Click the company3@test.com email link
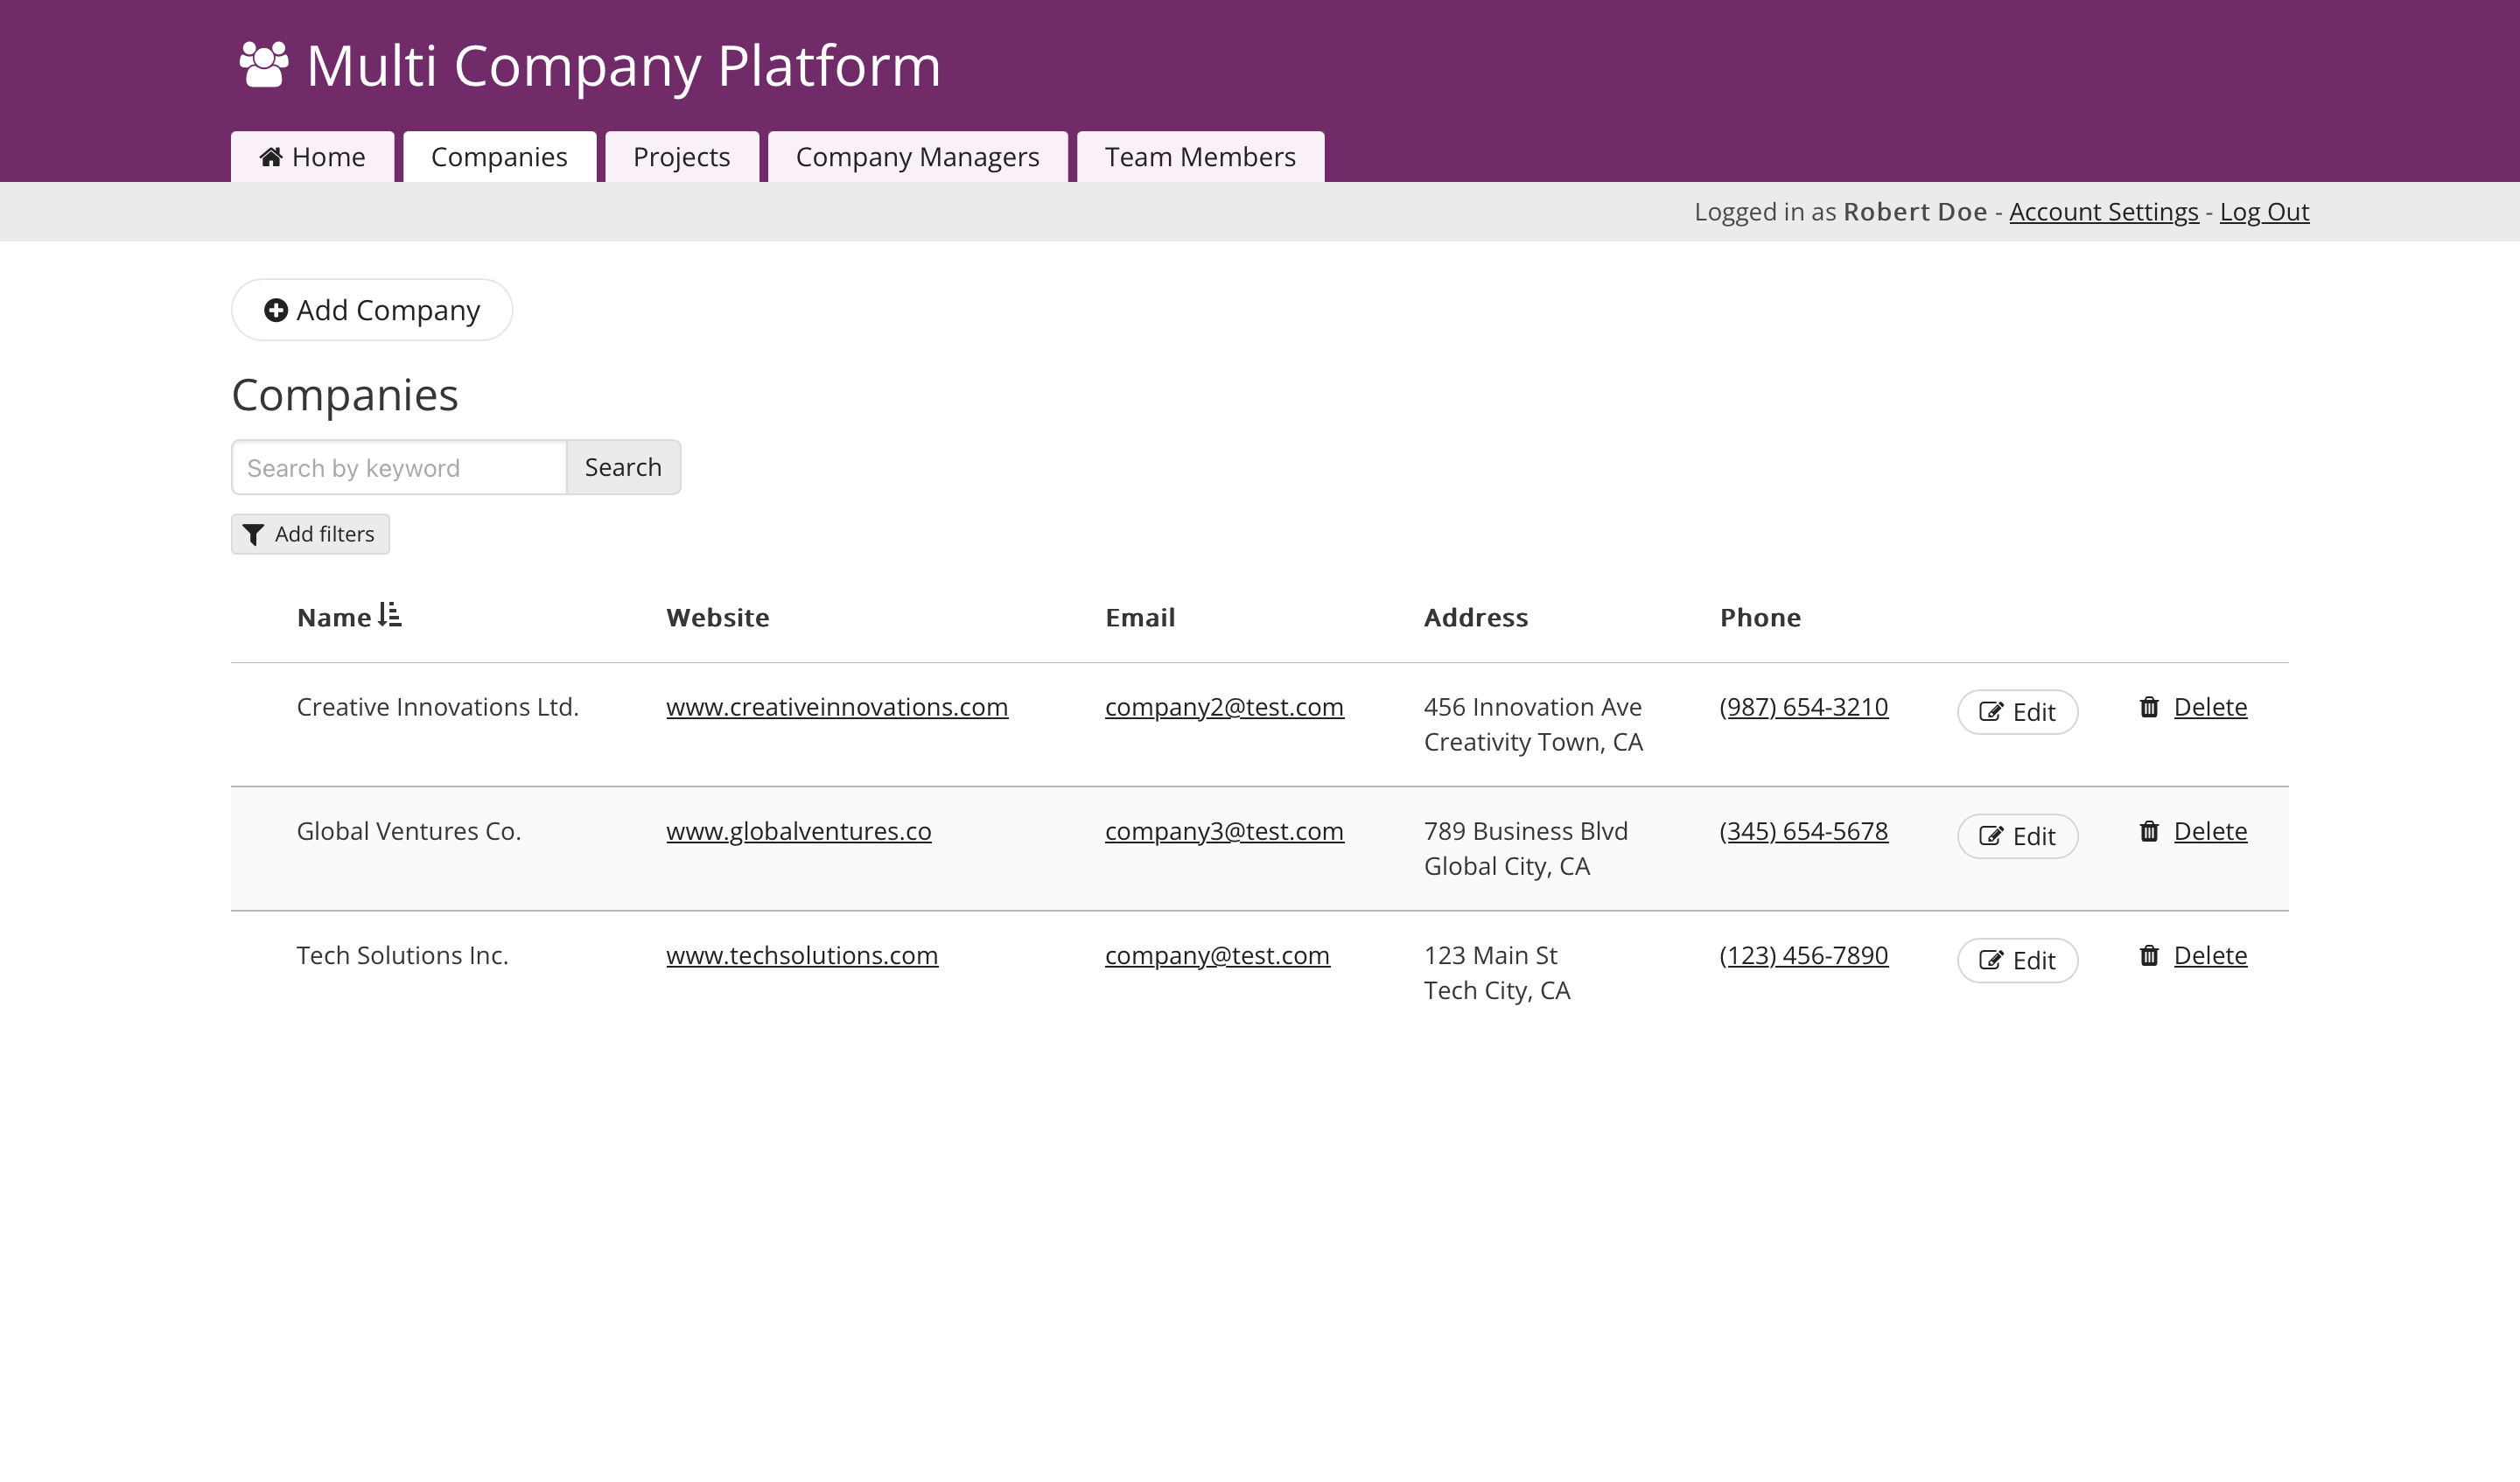The image size is (2520, 1482). coord(1224,832)
